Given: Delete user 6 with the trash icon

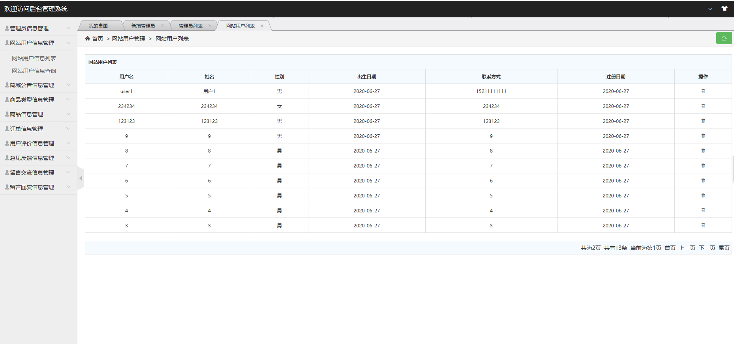Looking at the screenshot, I should tap(703, 180).
